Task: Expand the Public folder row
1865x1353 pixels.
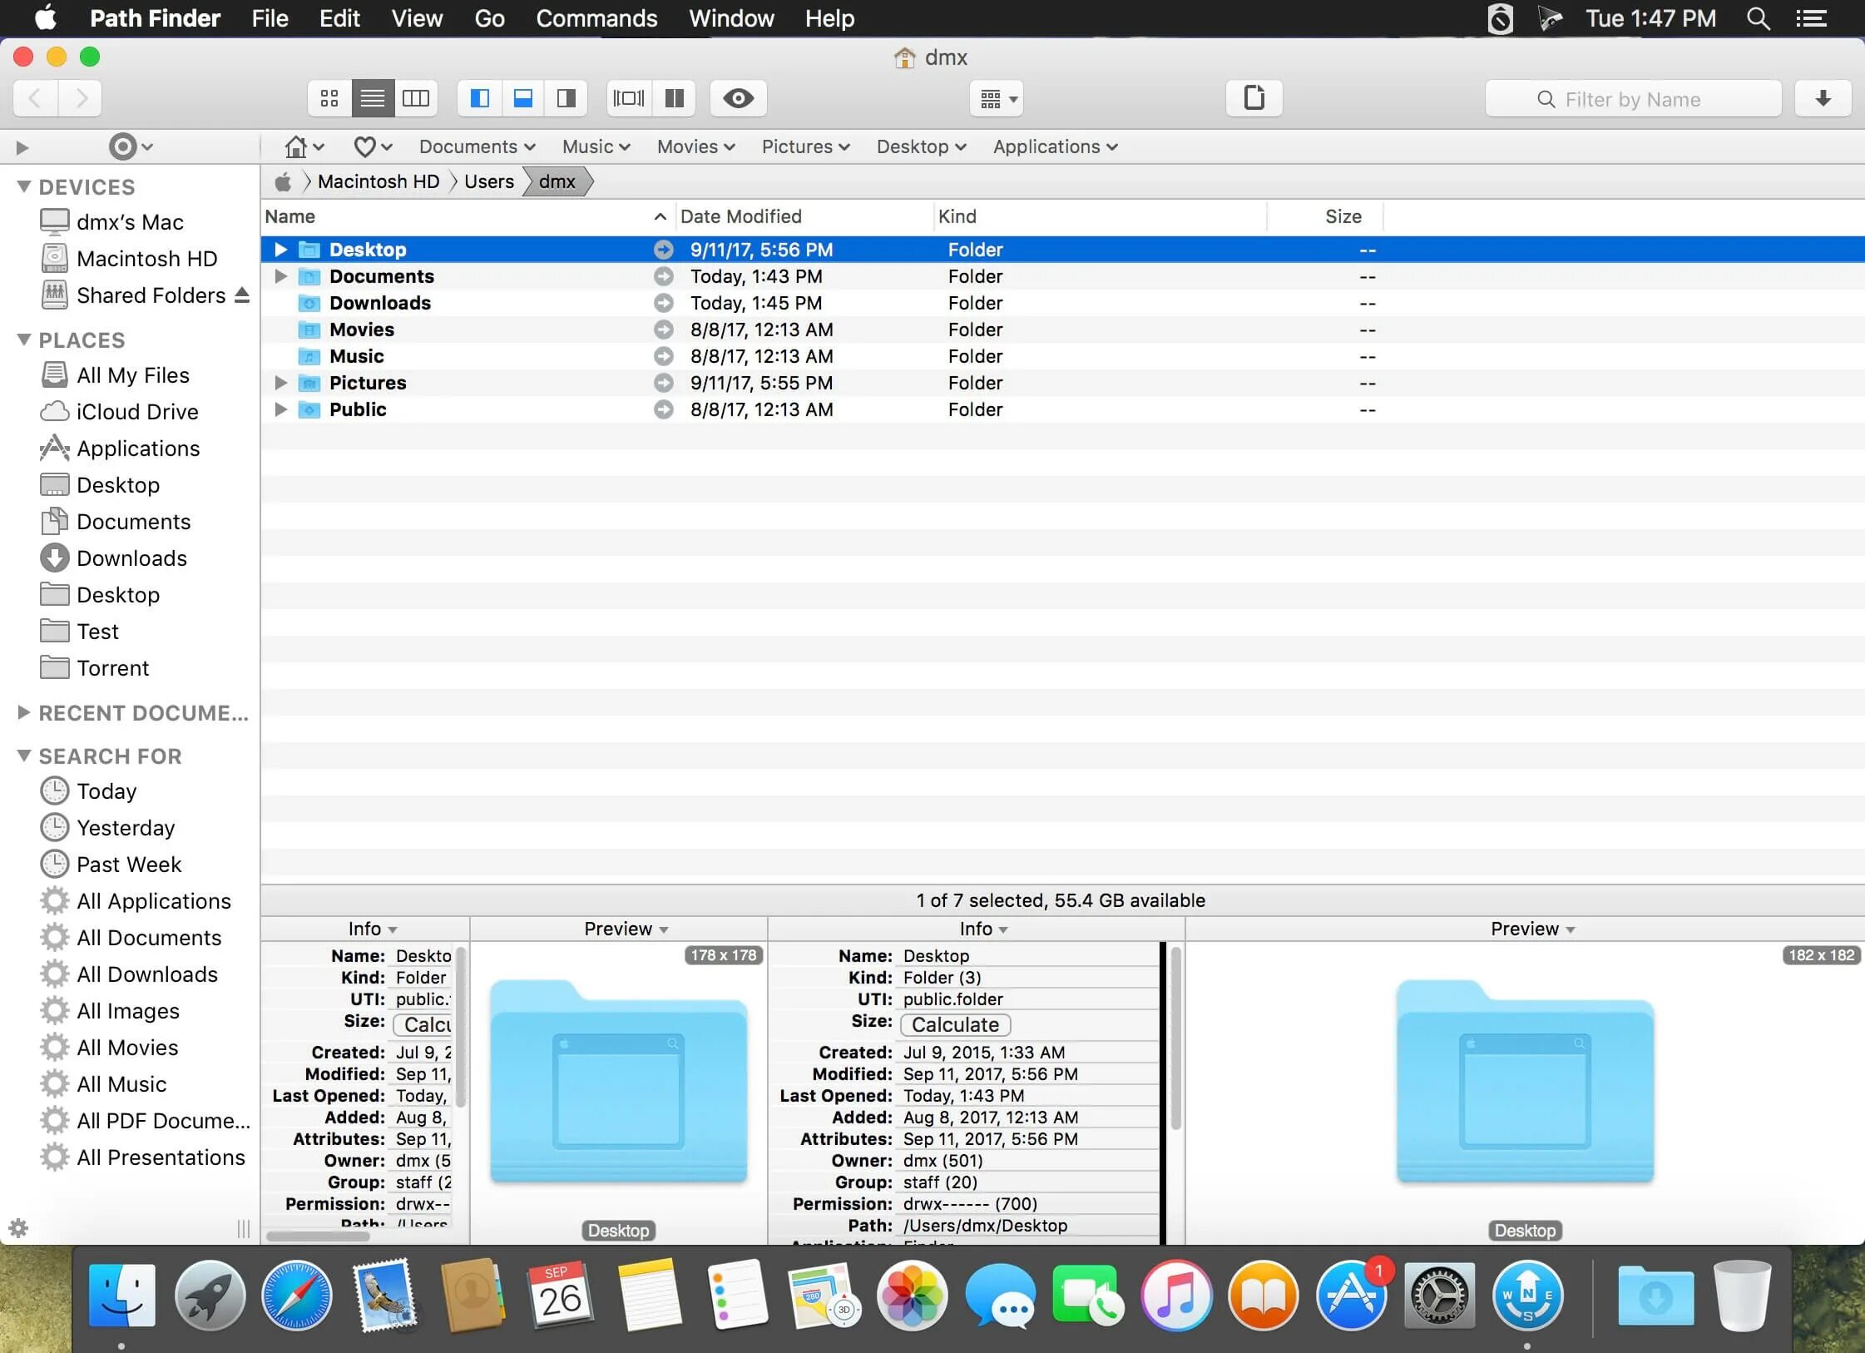Action: 281,409
